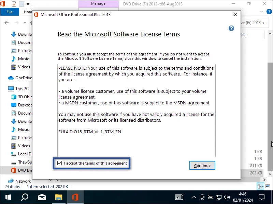Open the File menu in Explorer

point(10,12)
